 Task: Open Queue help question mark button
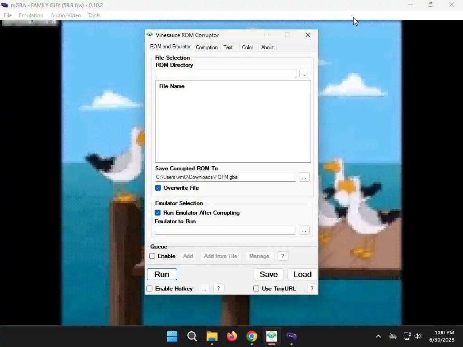pos(283,256)
